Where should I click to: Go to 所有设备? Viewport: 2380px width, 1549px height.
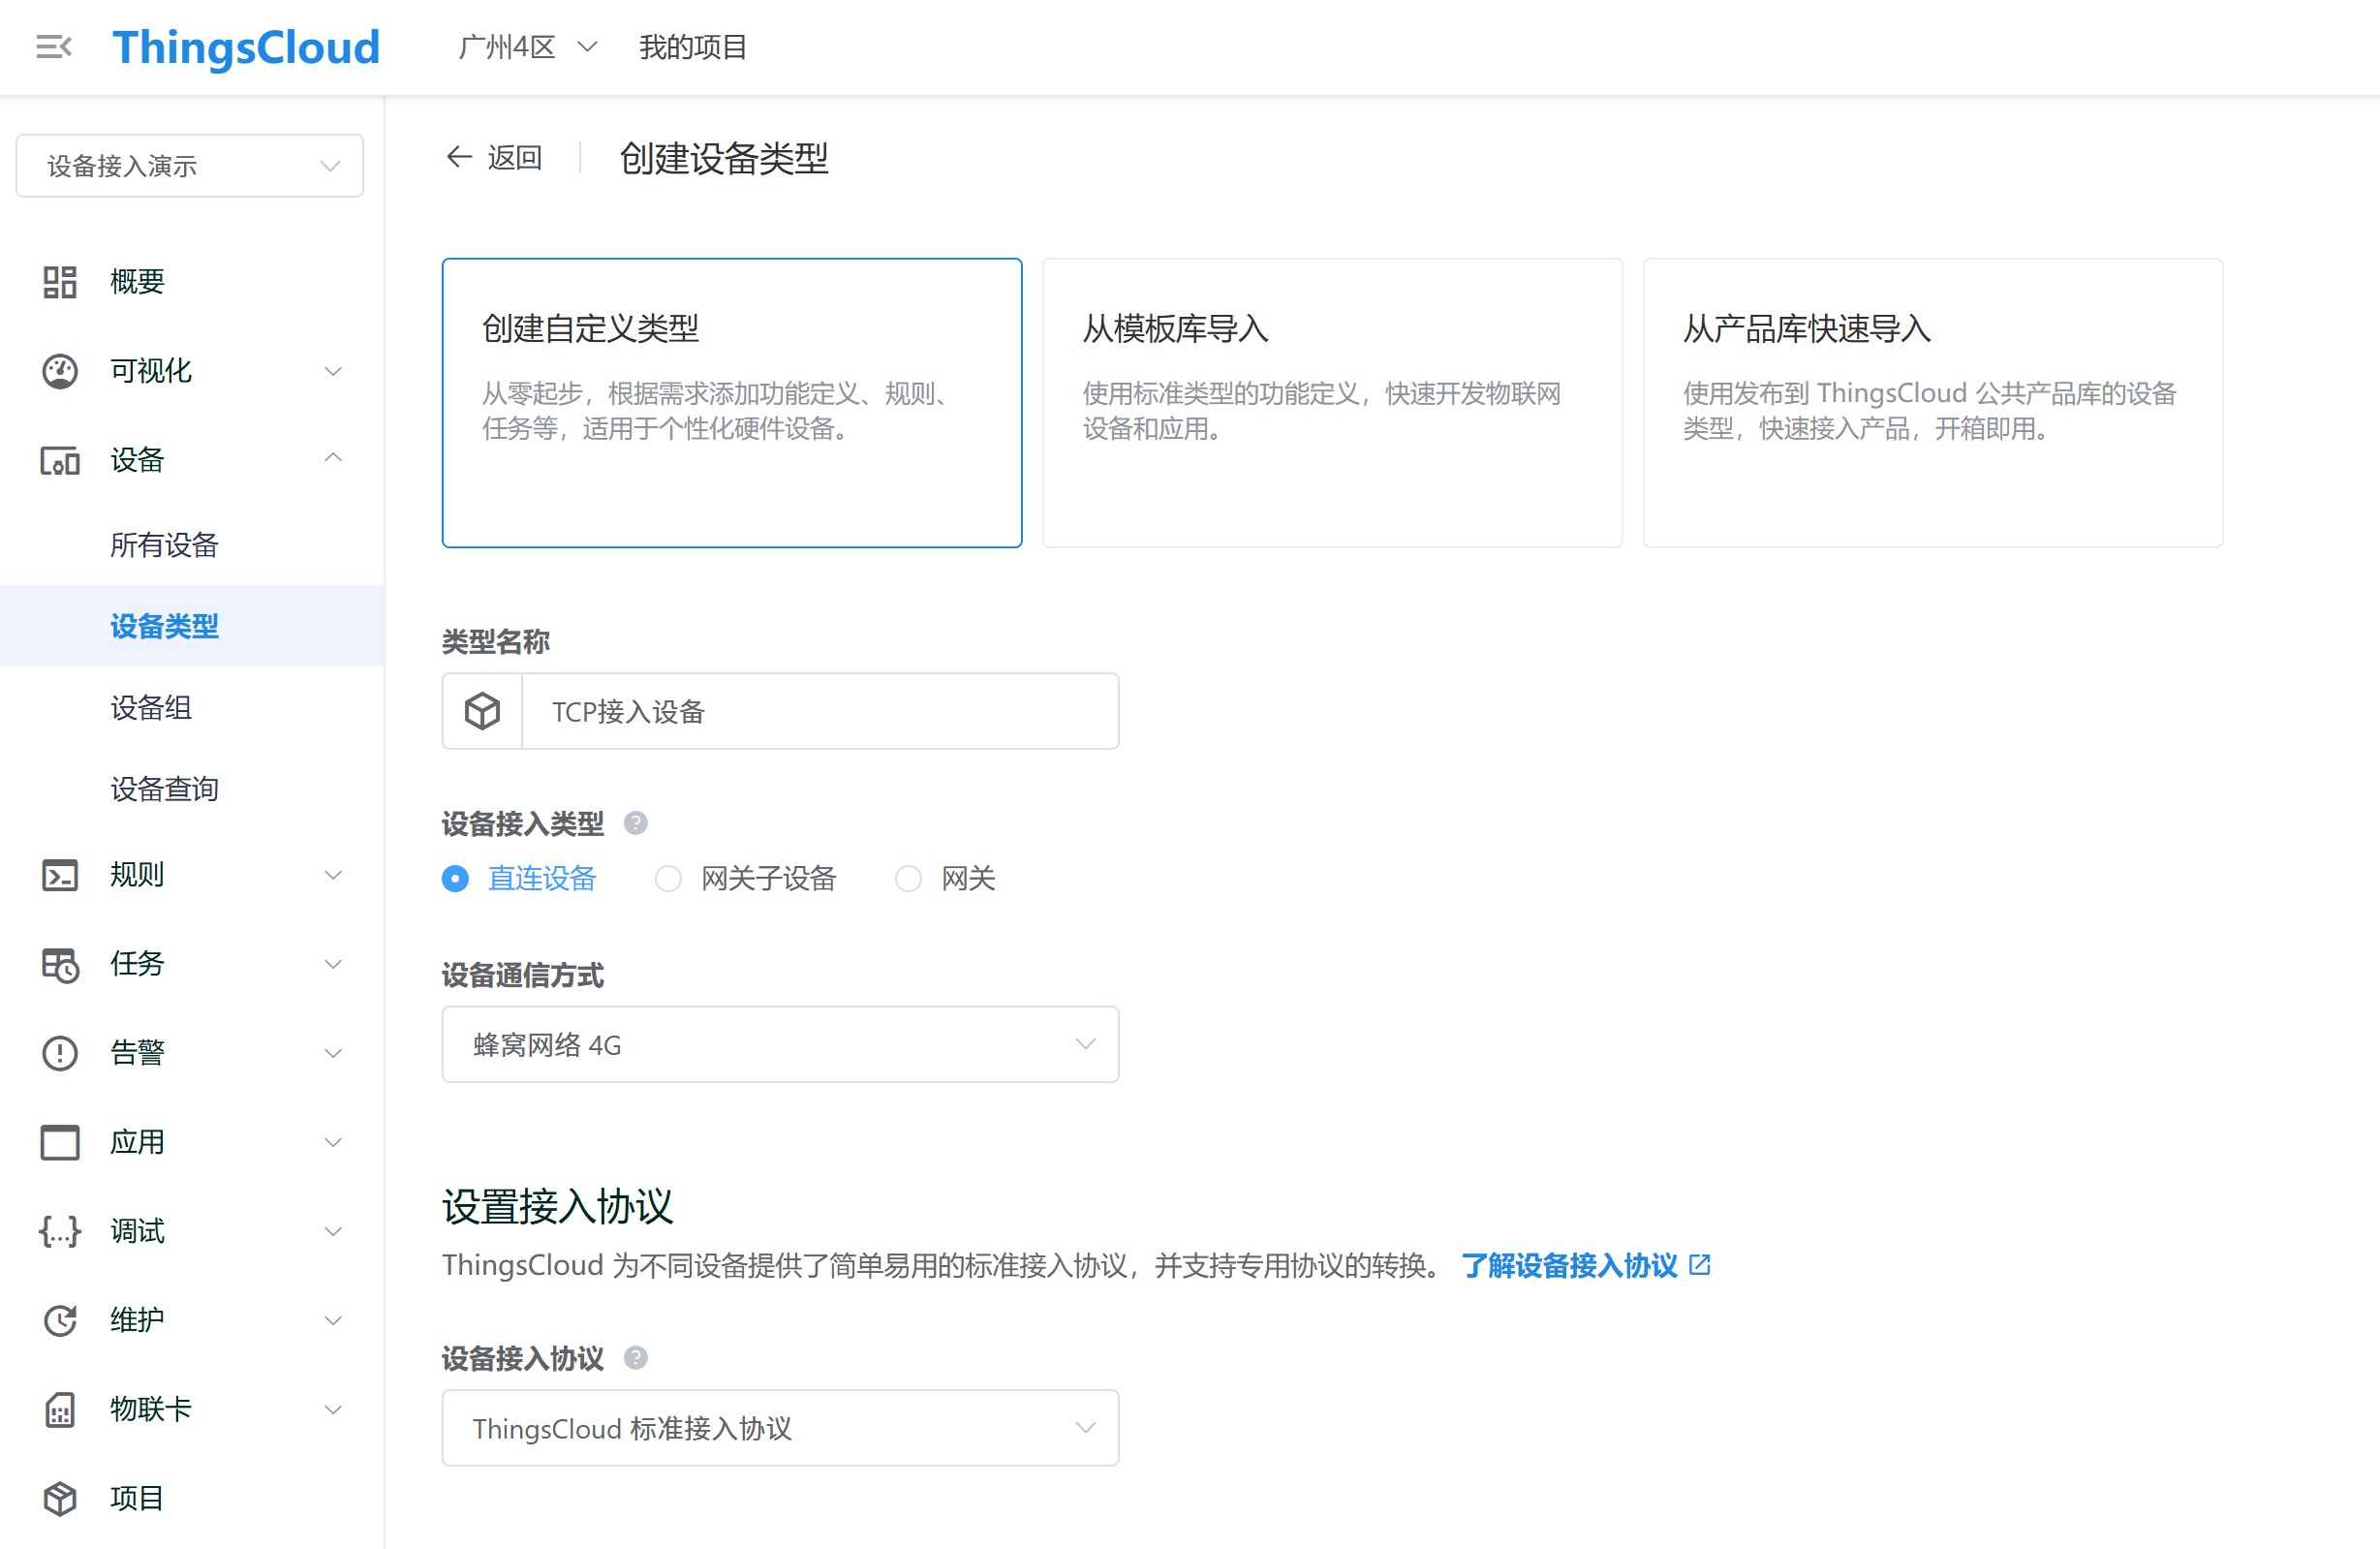pos(164,544)
